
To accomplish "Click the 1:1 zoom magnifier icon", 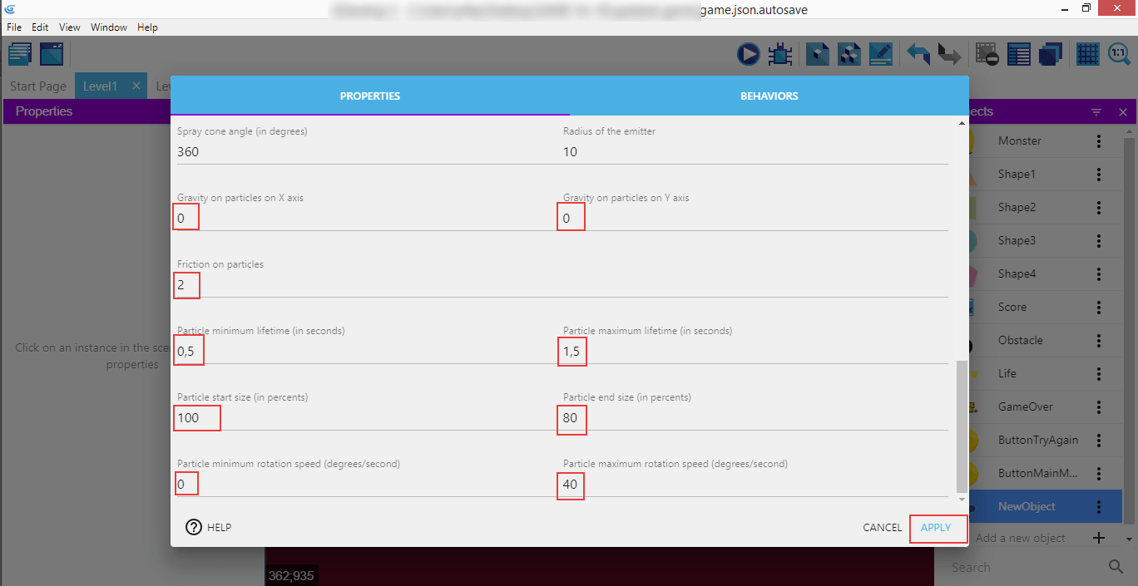I will [x=1120, y=55].
